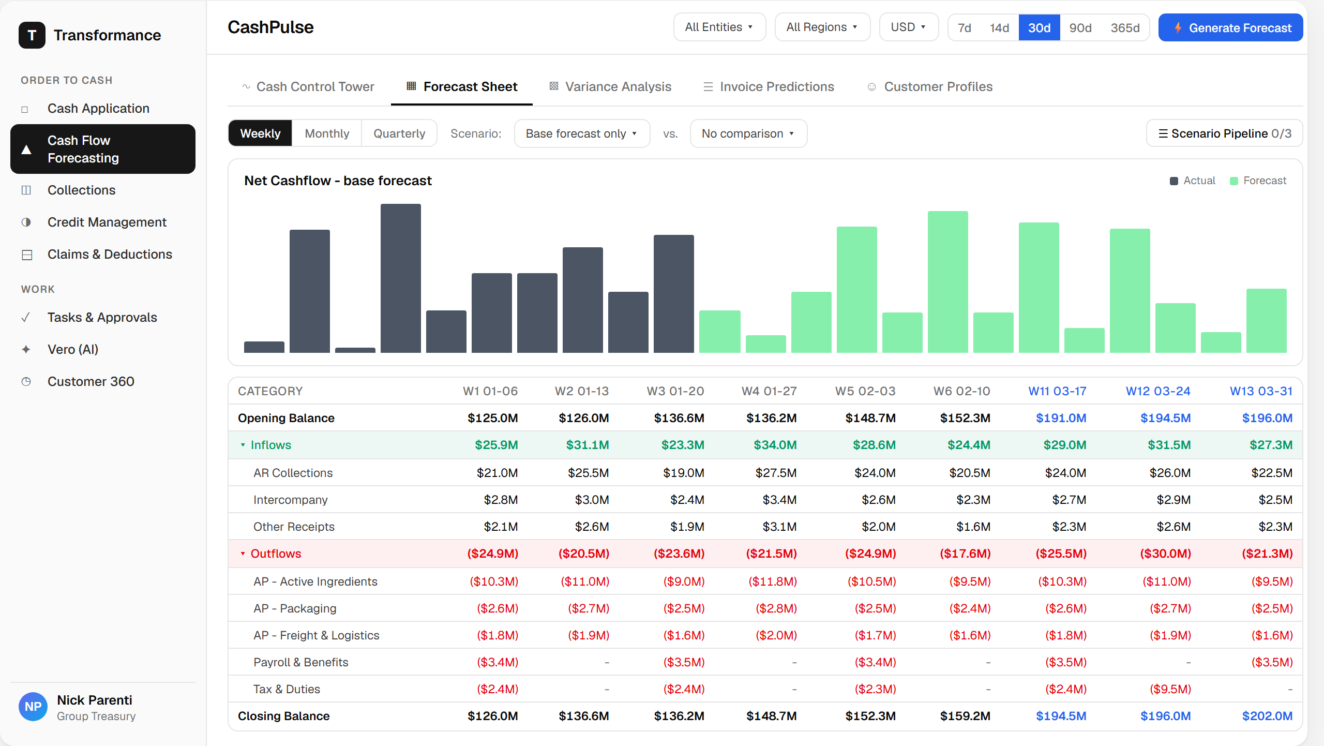1324x746 pixels.
Task: Click the $202.0M closing balance cell
Action: 1267,717
